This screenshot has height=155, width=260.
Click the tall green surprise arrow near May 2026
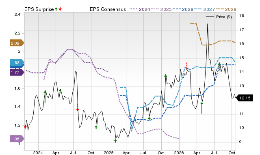click(202, 108)
